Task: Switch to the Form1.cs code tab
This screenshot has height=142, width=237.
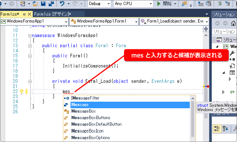Action: pos(10,14)
